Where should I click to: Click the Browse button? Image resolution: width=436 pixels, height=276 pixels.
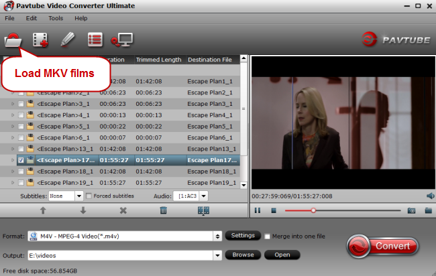[x=243, y=255]
